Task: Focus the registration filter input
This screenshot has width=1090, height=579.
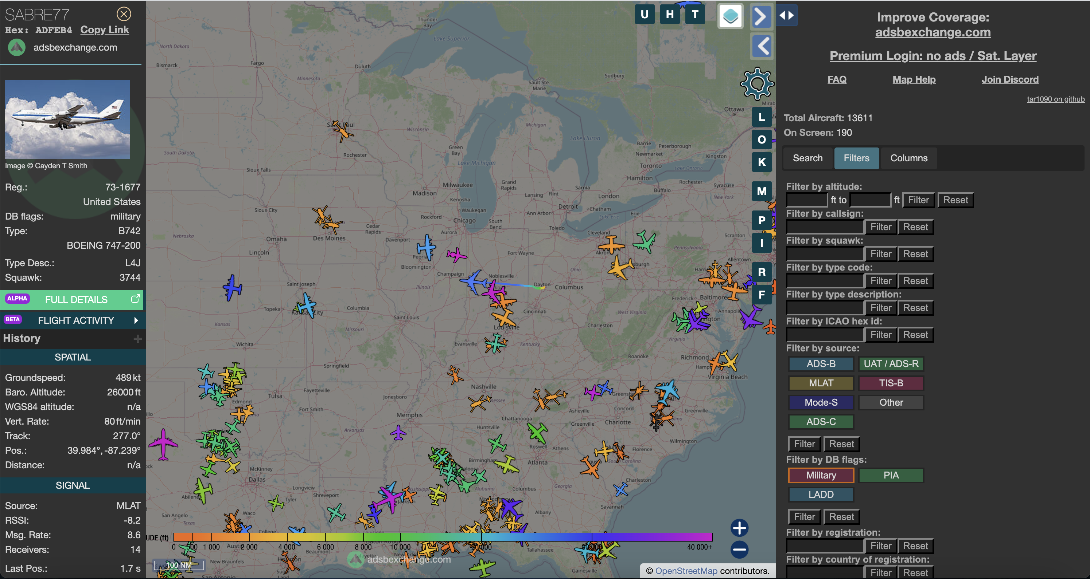Action: click(824, 546)
